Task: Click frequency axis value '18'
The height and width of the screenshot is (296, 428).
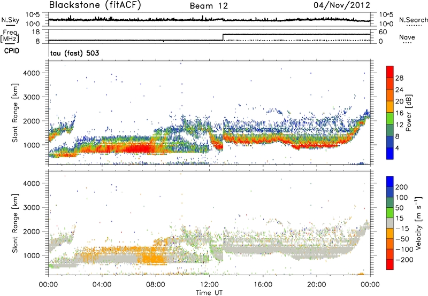Action: click(36, 32)
